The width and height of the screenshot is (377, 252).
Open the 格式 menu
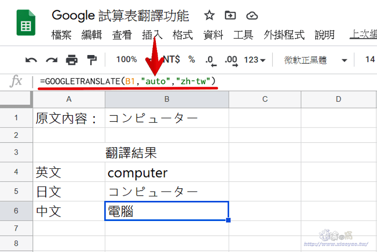click(x=183, y=35)
